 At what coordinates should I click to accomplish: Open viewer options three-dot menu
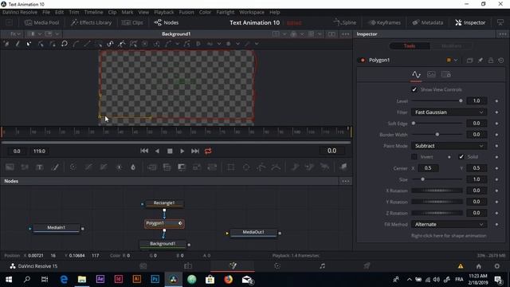click(345, 33)
